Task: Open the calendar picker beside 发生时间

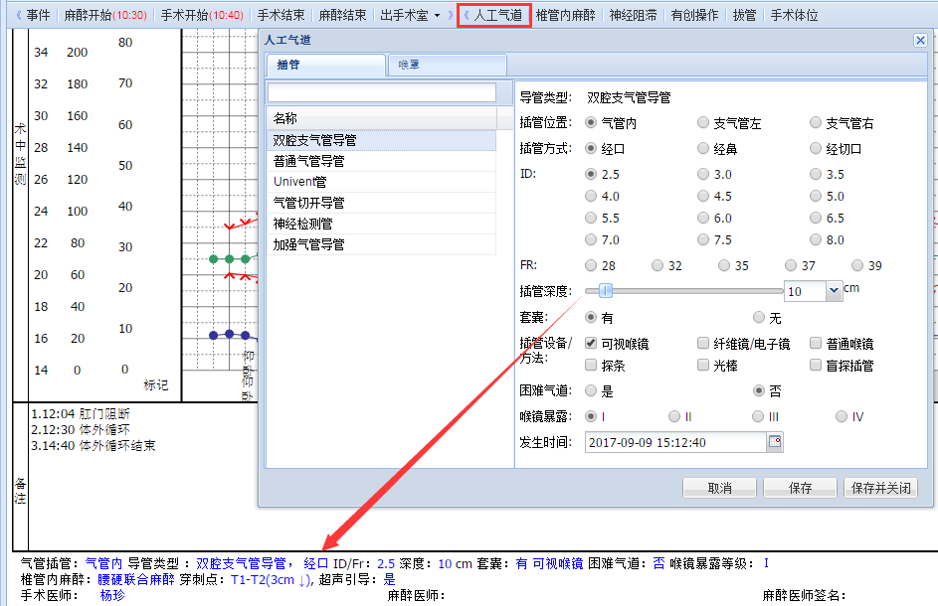Action: tap(775, 442)
